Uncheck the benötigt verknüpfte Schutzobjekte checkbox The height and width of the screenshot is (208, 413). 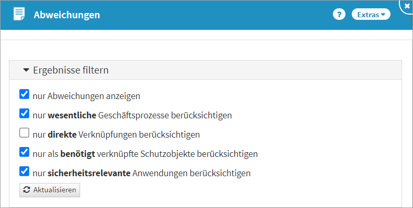(24, 152)
